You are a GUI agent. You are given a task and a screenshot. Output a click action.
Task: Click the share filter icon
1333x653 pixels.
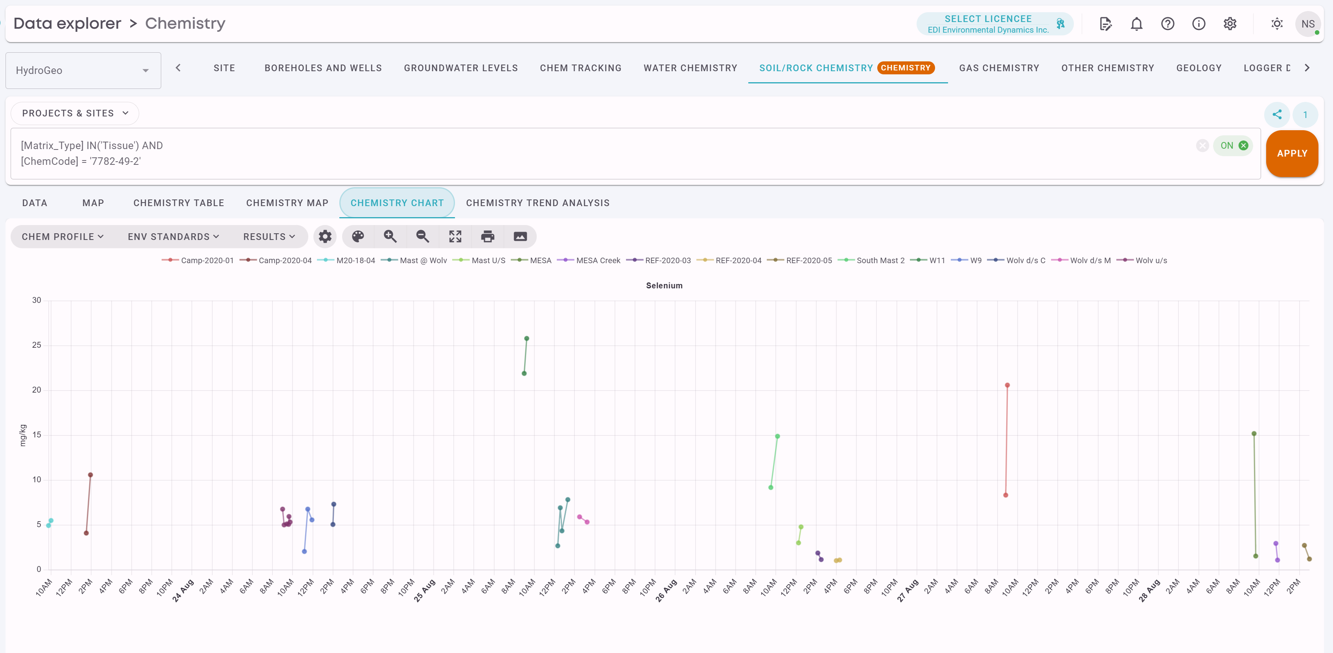click(1277, 114)
